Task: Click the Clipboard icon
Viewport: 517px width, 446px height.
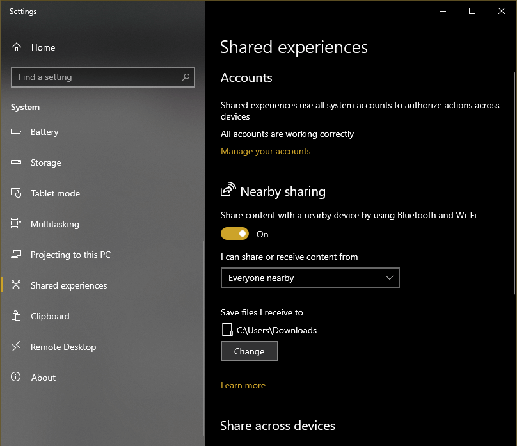Action: 17,316
